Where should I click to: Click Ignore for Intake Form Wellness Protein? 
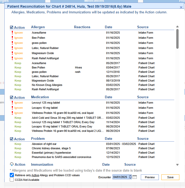(18, 113)
